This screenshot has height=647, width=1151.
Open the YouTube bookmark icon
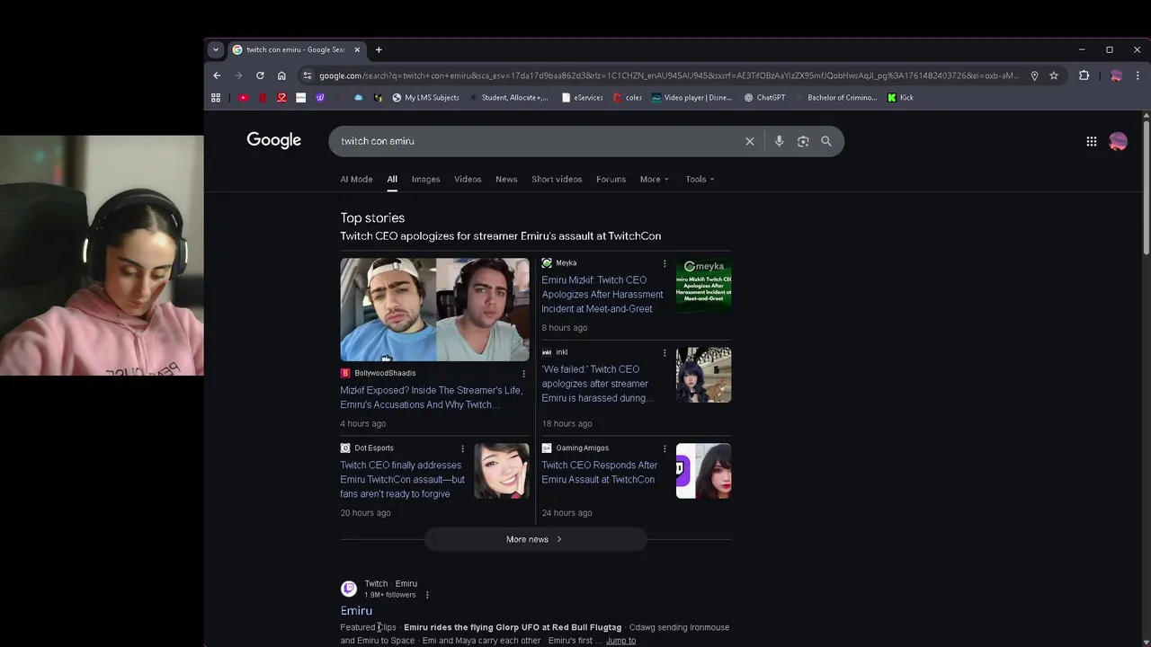coord(243,97)
